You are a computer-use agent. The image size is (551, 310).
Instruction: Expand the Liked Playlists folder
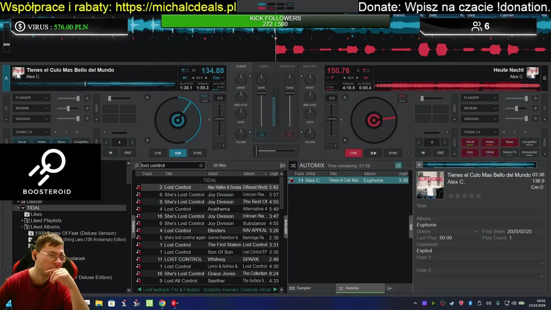click(x=22, y=220)
